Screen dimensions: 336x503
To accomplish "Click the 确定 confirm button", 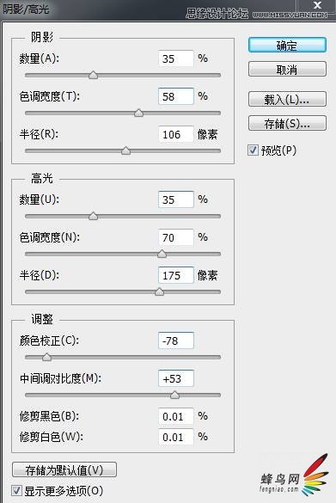I will [287, 46].
